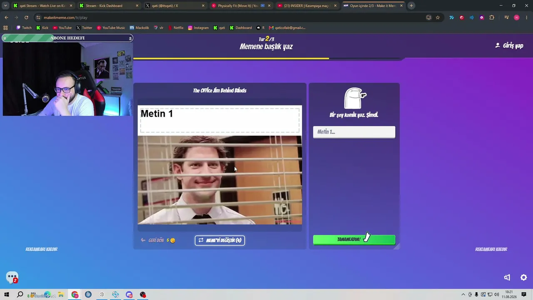Open the Chrome three-dot menu
The image size is (533, 300).
tap(527, 17)
